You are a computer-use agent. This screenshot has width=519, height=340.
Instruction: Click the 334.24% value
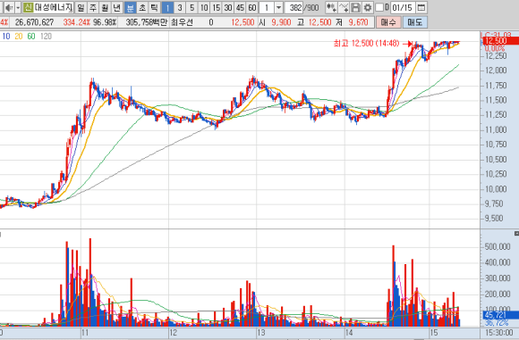(76, 22)
